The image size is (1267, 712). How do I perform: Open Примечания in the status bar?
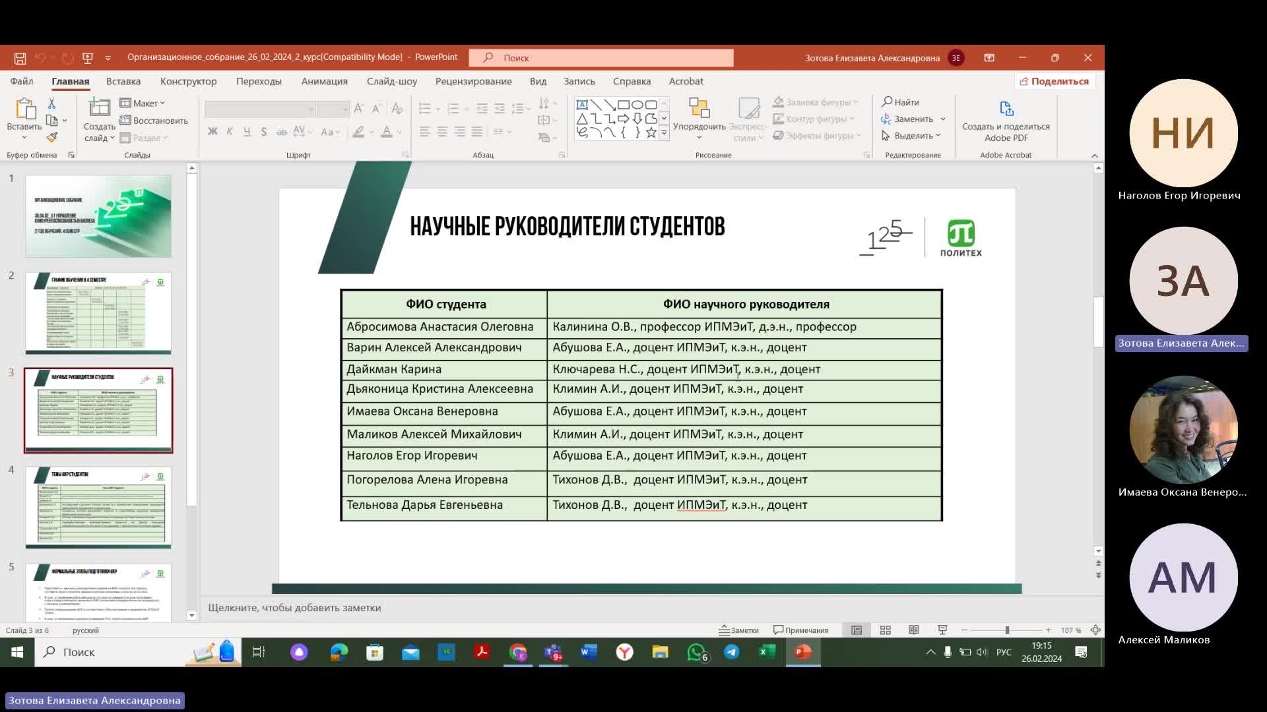click(x=800, y=630)
